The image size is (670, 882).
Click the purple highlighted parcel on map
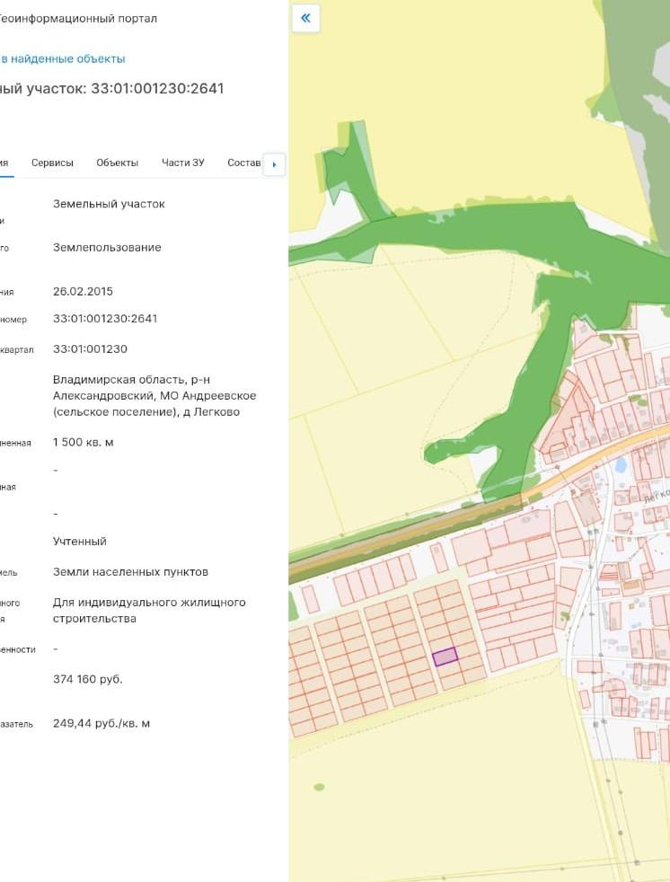tap(445, 657)
